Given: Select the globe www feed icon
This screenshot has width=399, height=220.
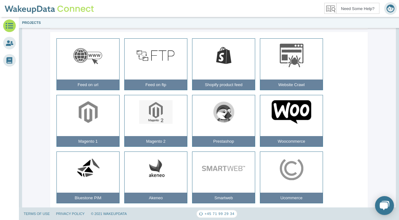Looking at the screenshot, I should (88, 56).
